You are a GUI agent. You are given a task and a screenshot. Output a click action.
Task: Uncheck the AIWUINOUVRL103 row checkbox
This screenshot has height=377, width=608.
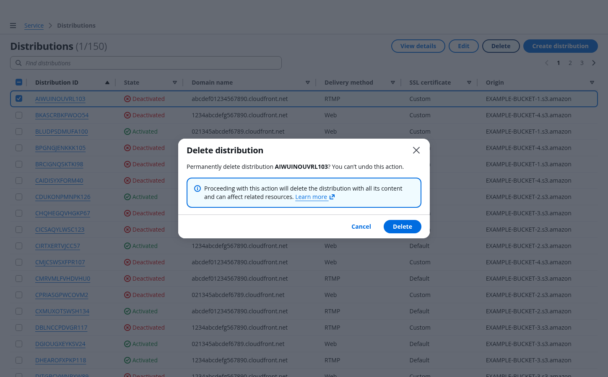click(x=19, y=99)
